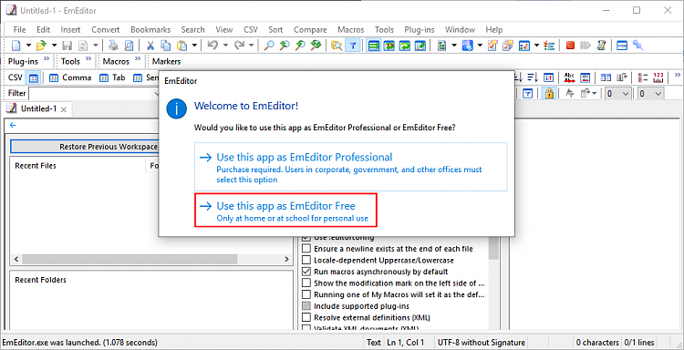Click the Filter text input field
This screenshot has height=350, width=684.
94,93
